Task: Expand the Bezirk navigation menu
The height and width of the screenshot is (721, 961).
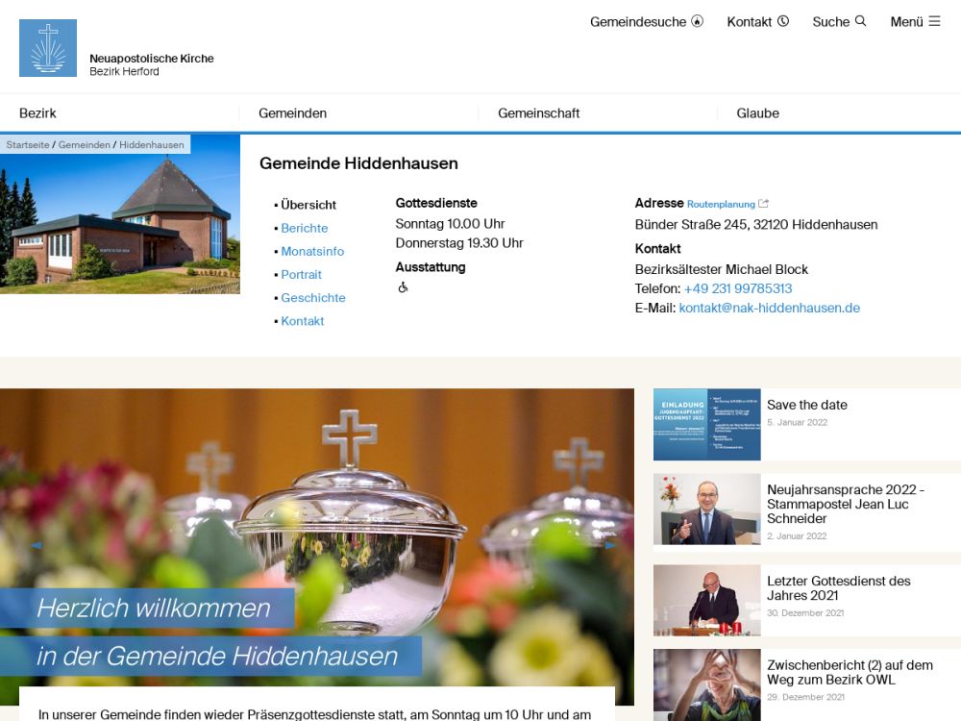Action: tap(38, 113)
